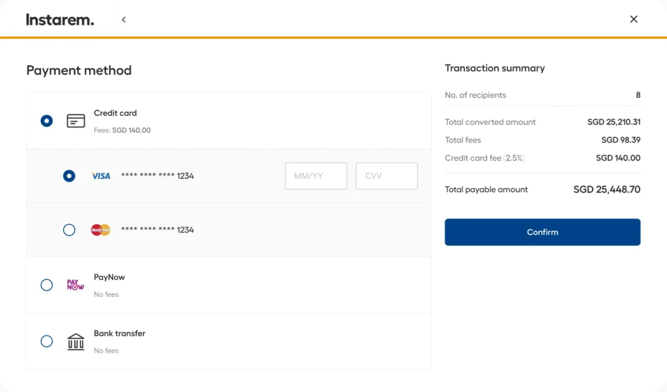Screen dimensions: 667x392
Task: Confirm the payment
Action: coord(542,232)
